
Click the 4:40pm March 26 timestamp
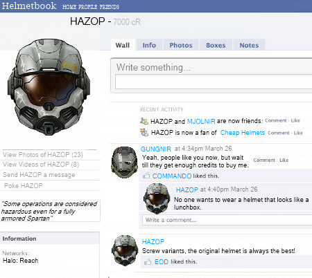coord(229,189)
